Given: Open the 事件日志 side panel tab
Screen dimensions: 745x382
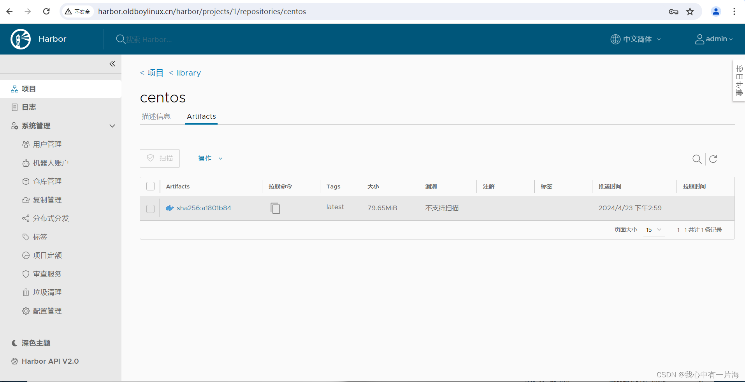Looking at the screenshot, I should (739, 81).
